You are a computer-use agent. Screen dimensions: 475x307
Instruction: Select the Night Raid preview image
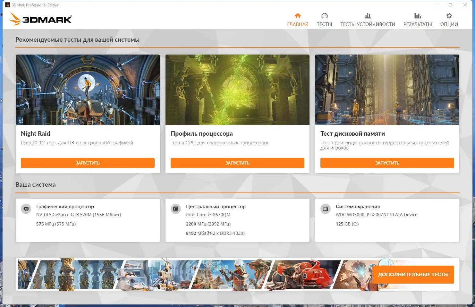pos(88,90)
